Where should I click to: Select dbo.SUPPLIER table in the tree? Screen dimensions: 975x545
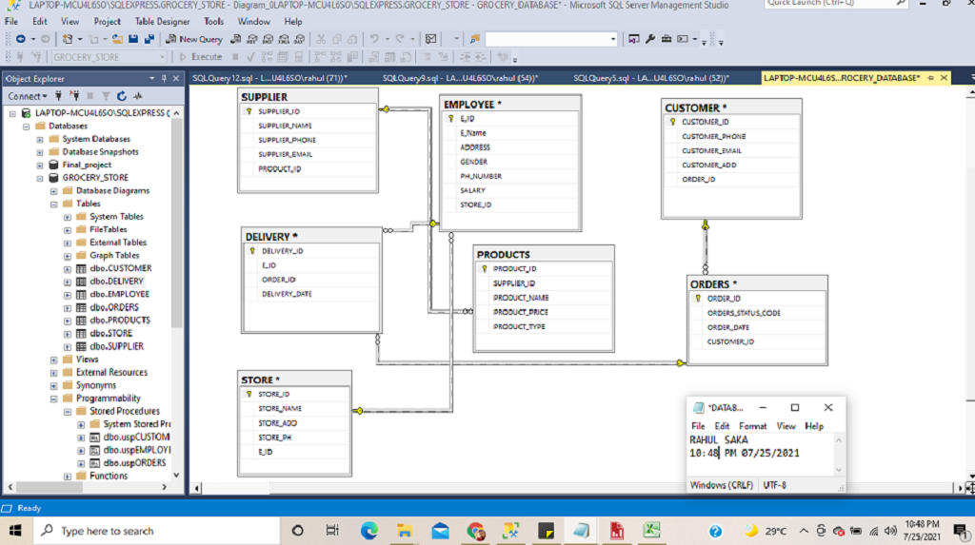click(116, 347)
